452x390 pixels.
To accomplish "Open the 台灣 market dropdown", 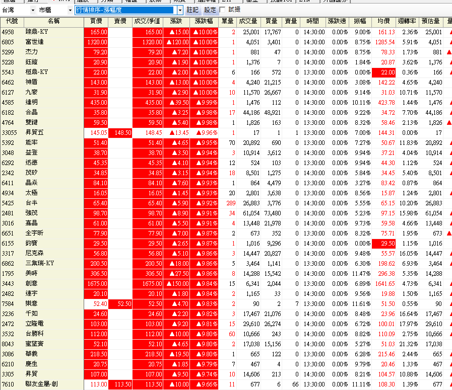I will 32,10.
